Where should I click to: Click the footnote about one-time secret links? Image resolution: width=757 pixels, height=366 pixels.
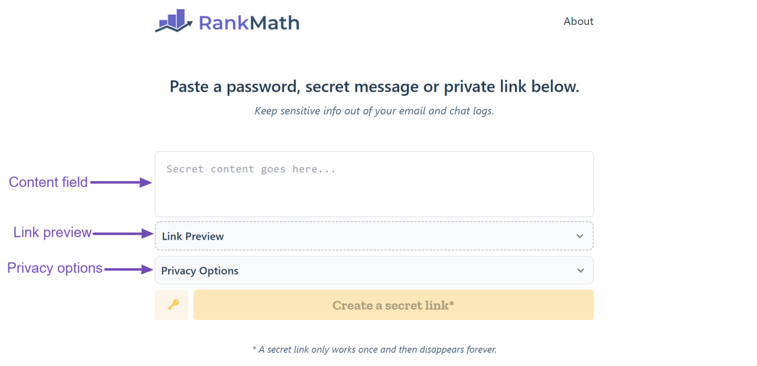click(x=375, y=349)
